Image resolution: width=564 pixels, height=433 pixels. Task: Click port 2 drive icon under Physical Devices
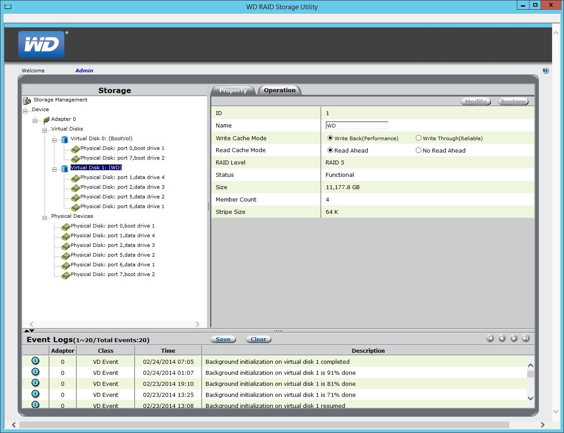pyautogui.click(x=65, y=246)
